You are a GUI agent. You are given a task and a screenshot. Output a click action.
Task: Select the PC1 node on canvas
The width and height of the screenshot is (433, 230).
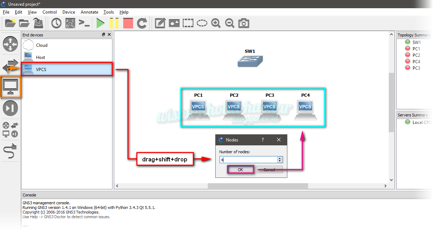pos(198,110)
